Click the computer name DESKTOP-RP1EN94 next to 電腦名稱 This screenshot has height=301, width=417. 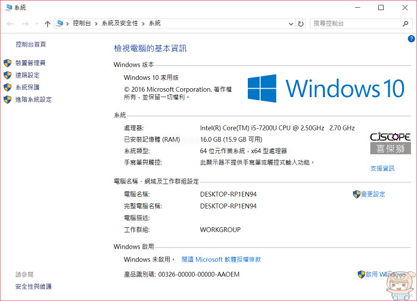click(228, 194)
